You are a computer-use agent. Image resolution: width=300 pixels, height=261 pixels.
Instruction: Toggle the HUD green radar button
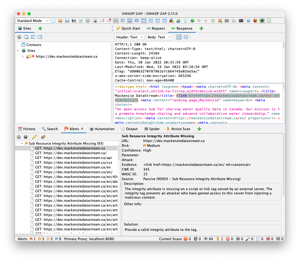pyautogui.click(x=262, y=21)
